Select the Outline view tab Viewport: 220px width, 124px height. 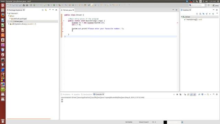[x=186, y=10]
